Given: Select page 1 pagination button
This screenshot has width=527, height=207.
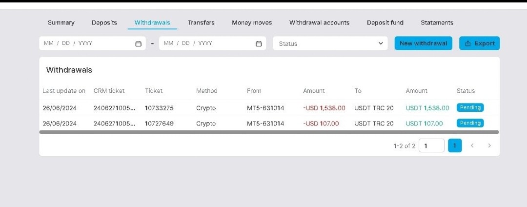Looking at the screenshot, I should click(454, 145).
